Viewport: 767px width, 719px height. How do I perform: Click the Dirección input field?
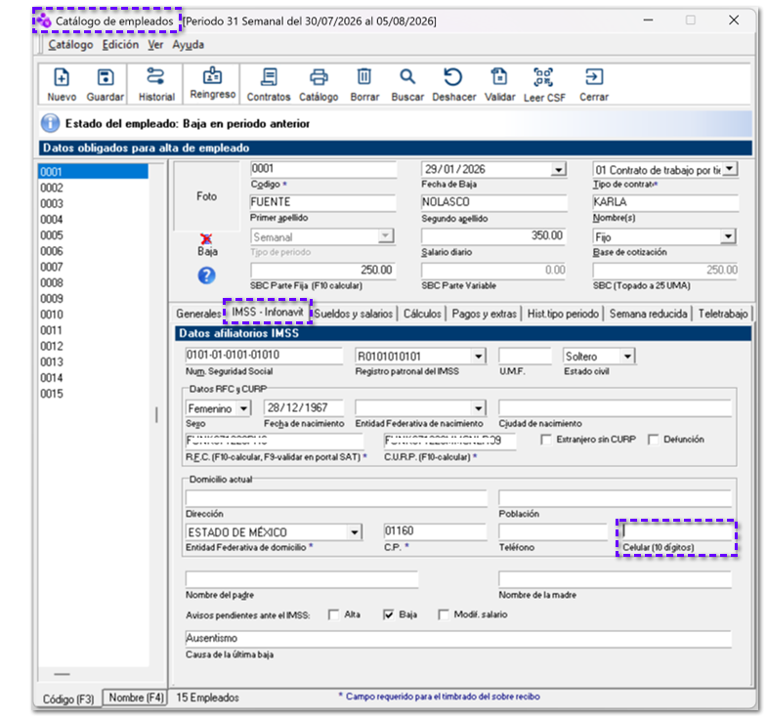pyautogui.click(x=336, y=498)
